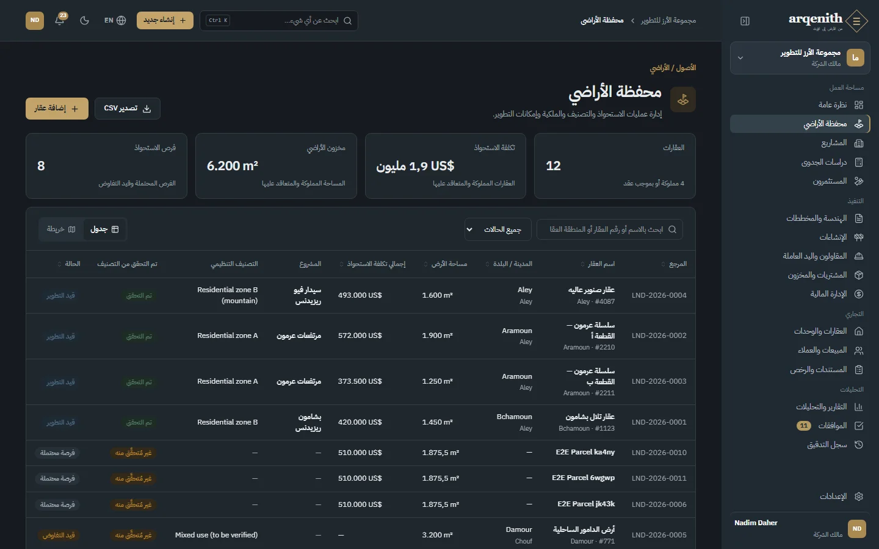Collapse the sidebar panel icon
The height and width of the screenshot is (549, 879).
[745, 21]
